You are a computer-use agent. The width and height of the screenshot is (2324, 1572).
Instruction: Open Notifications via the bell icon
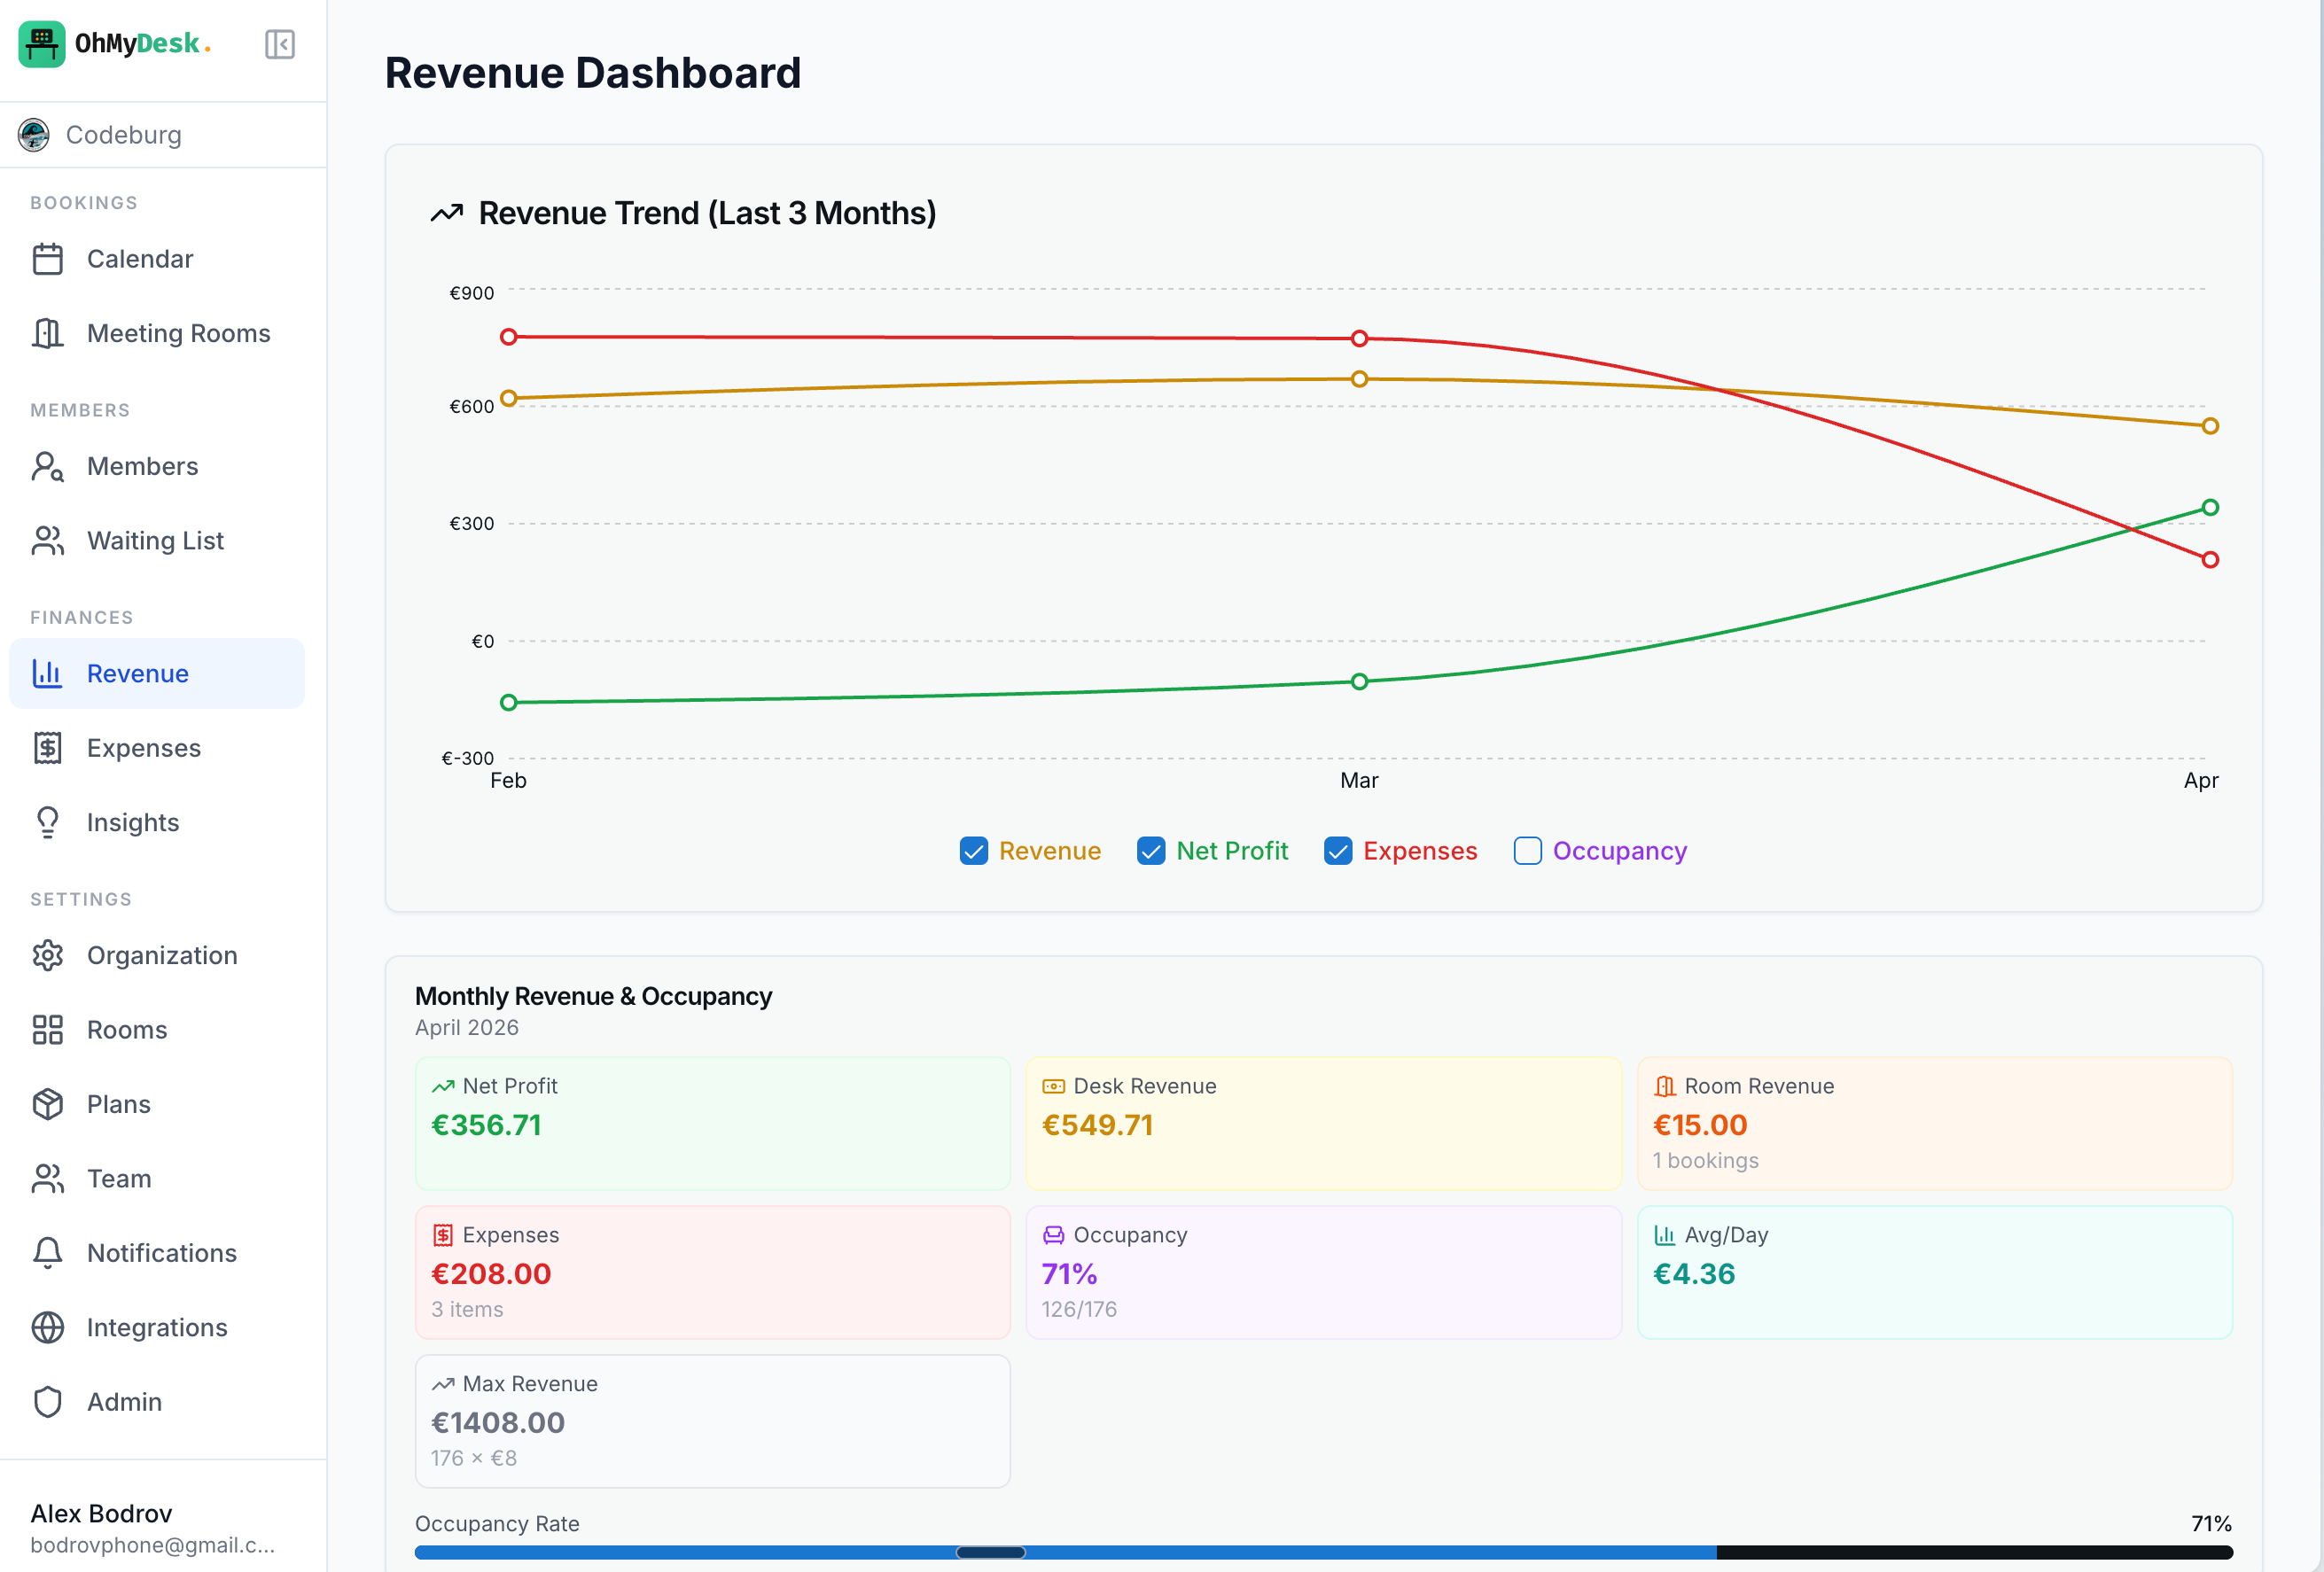48,1252
